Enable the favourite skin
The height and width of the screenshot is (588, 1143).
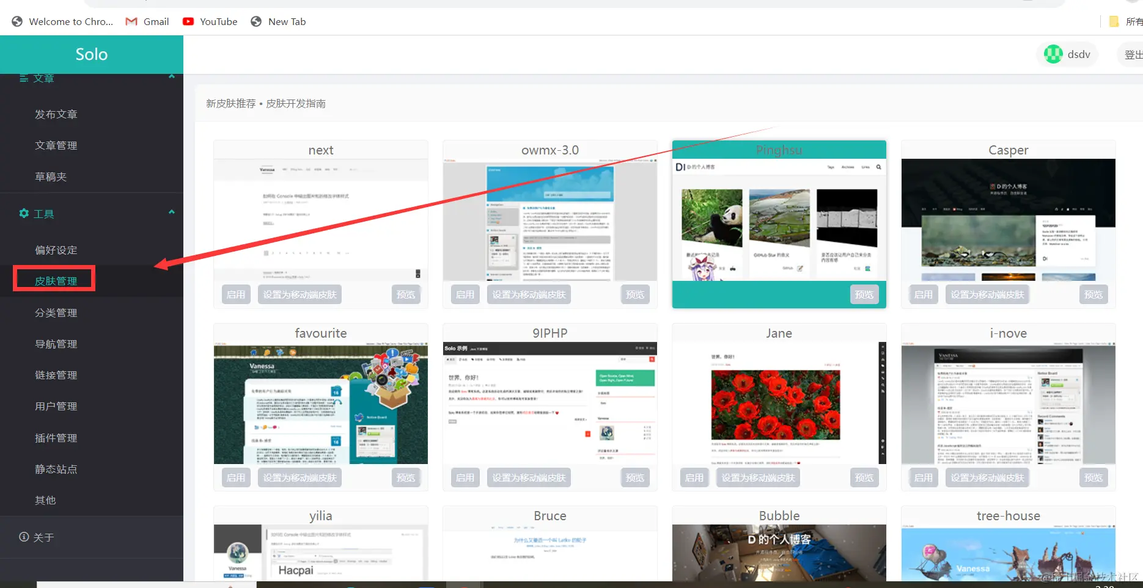236,477
